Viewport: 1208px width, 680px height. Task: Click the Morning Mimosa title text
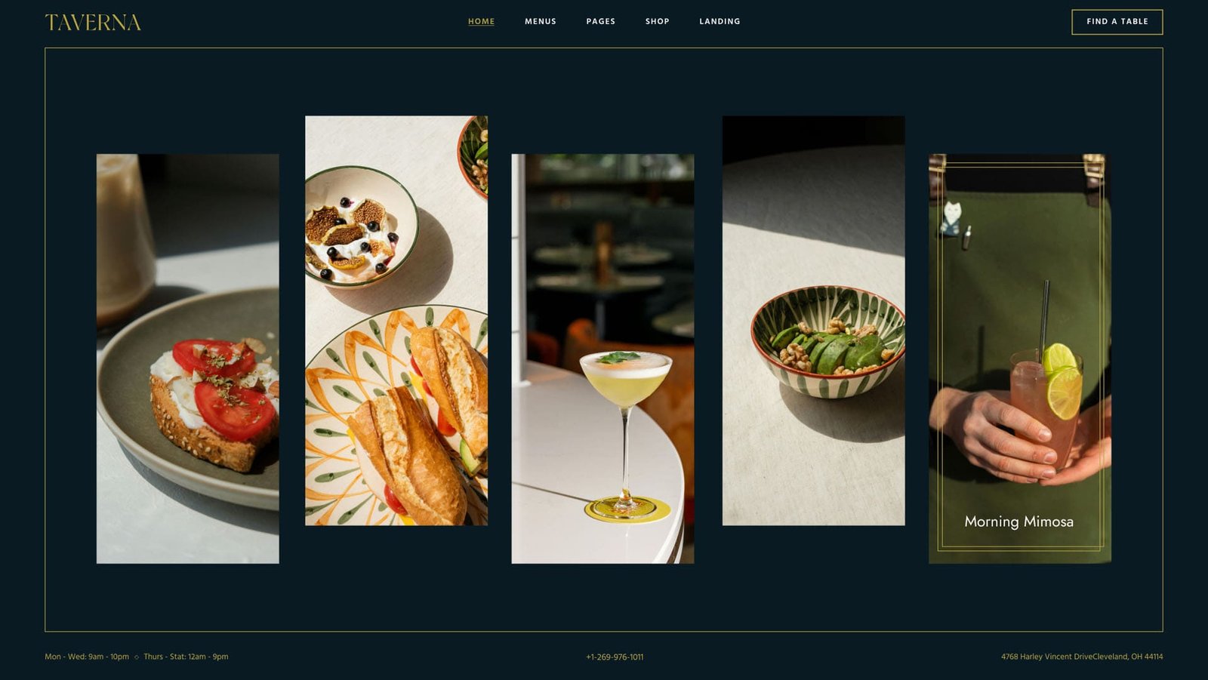1018,522
